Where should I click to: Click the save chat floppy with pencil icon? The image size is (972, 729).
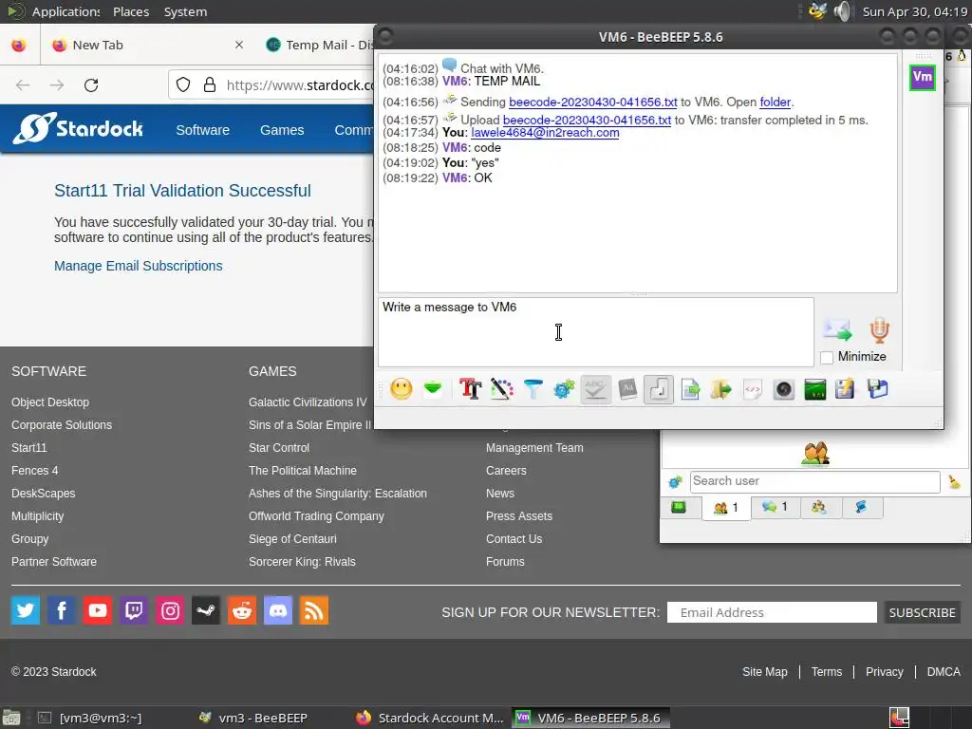coord(845,389)
